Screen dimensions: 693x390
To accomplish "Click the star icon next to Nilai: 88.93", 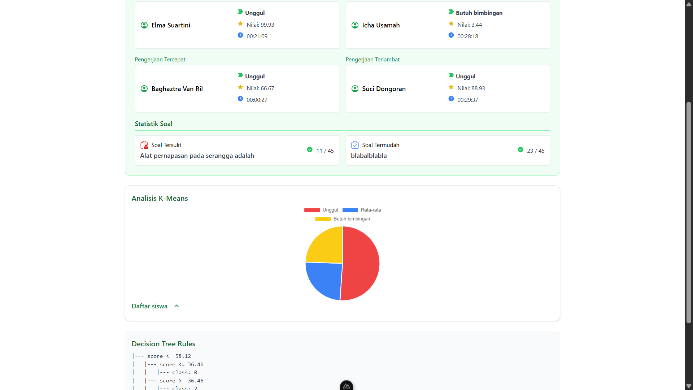I will pos(451,87).
